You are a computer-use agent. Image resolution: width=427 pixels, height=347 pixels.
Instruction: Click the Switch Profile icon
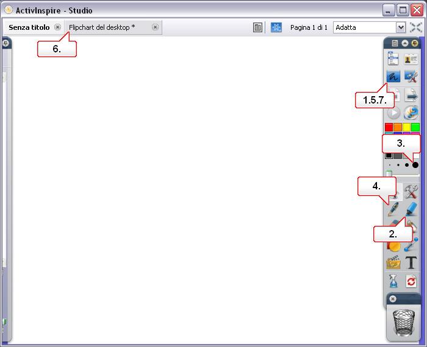pyautogui.click(x=411, y=58)
